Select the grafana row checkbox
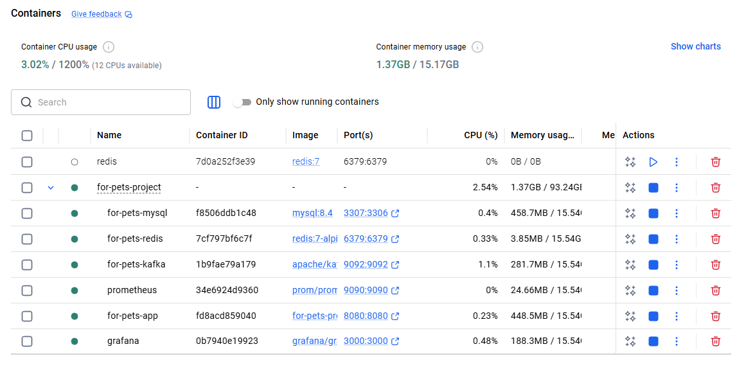746x369 pixels. click(27, 341)
